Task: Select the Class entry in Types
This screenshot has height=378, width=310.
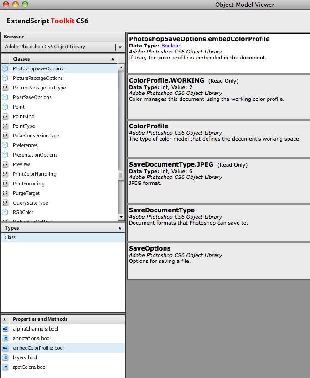Action: tap(63, 237)
